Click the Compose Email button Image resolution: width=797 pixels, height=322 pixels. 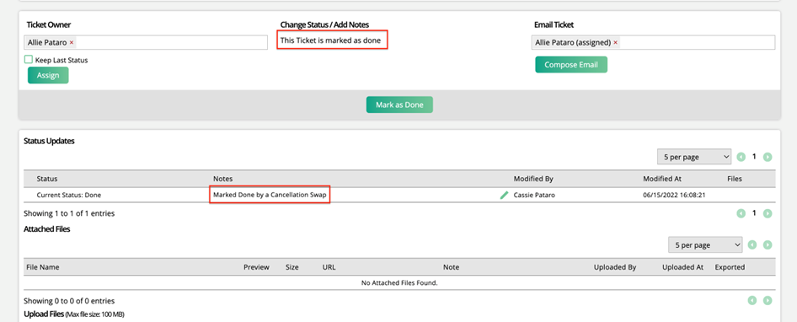point(571,65)
